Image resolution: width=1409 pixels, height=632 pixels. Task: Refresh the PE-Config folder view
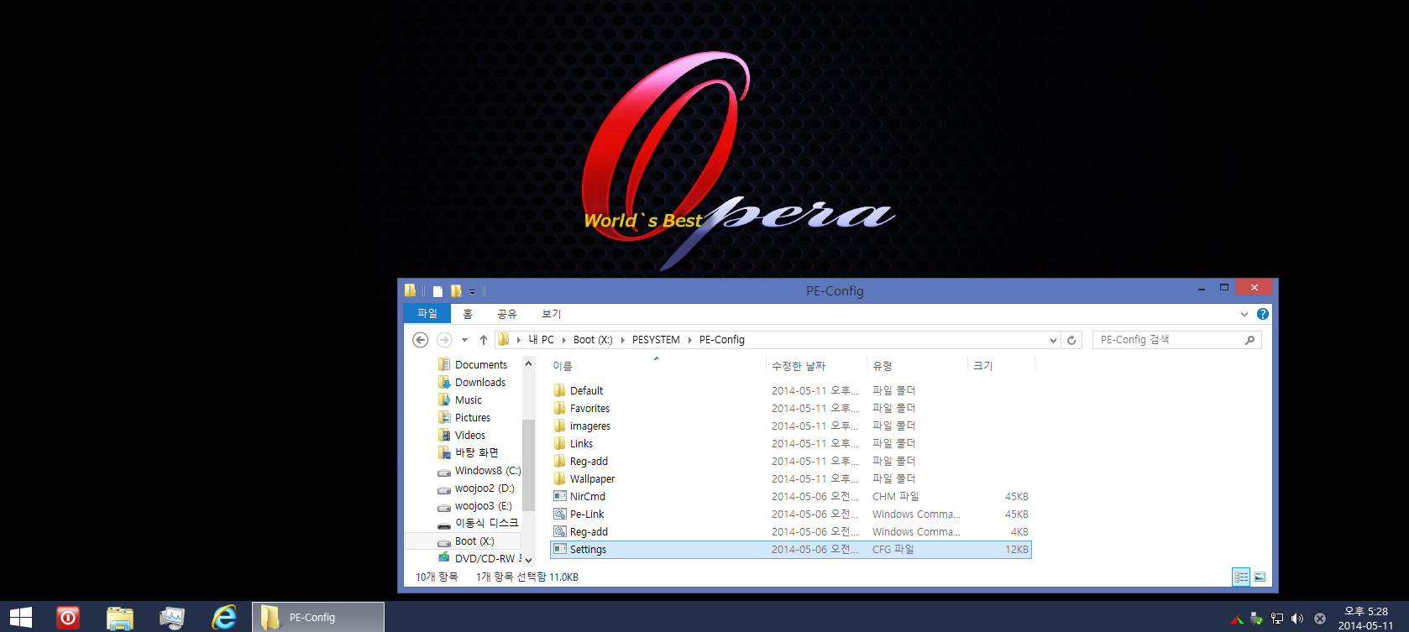click(x=1071, y=340)
